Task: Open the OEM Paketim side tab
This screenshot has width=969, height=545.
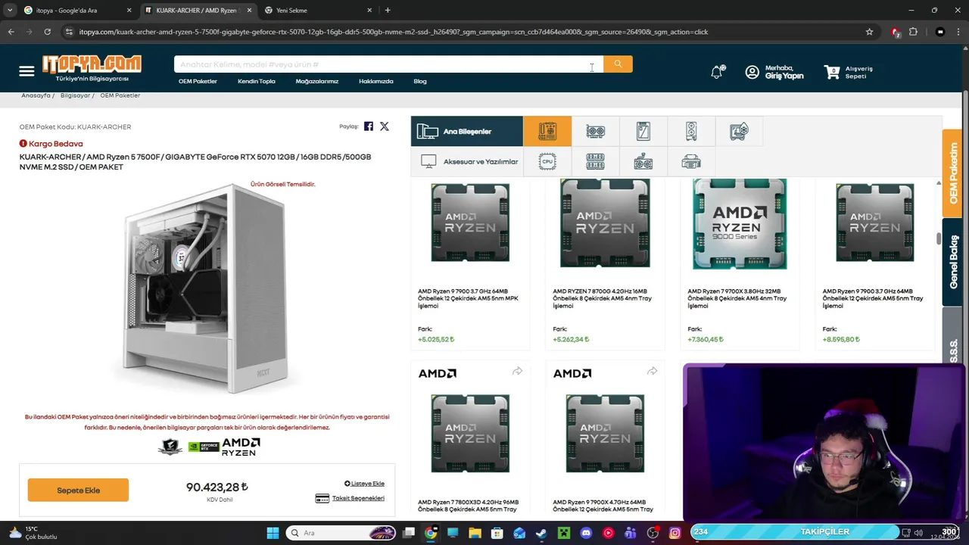Action: pos(953,174)
